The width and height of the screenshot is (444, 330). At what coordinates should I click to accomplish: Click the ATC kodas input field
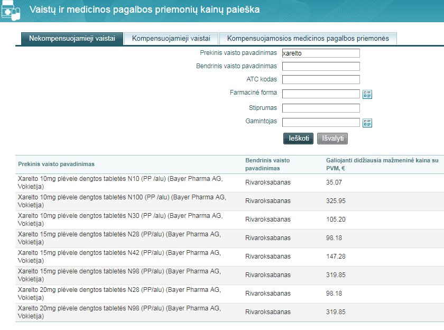click(x=321, y=80)
